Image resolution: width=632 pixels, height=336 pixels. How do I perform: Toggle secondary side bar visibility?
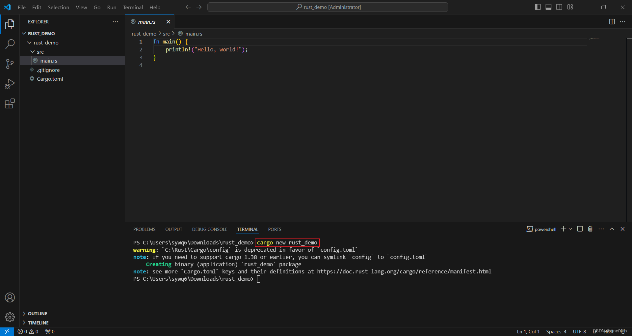(x=559, y=7)
